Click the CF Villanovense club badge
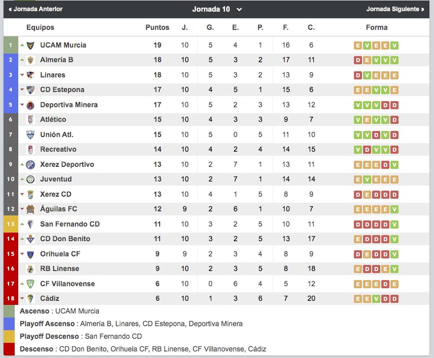 pyautogui.click(x=31, y=284)
